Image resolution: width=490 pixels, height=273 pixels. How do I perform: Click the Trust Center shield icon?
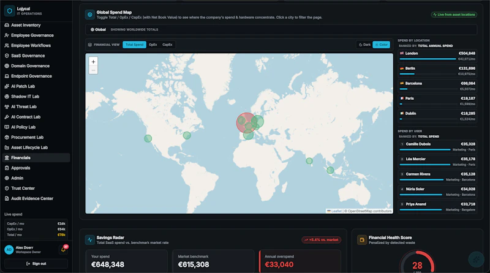[x=7, y=189]
